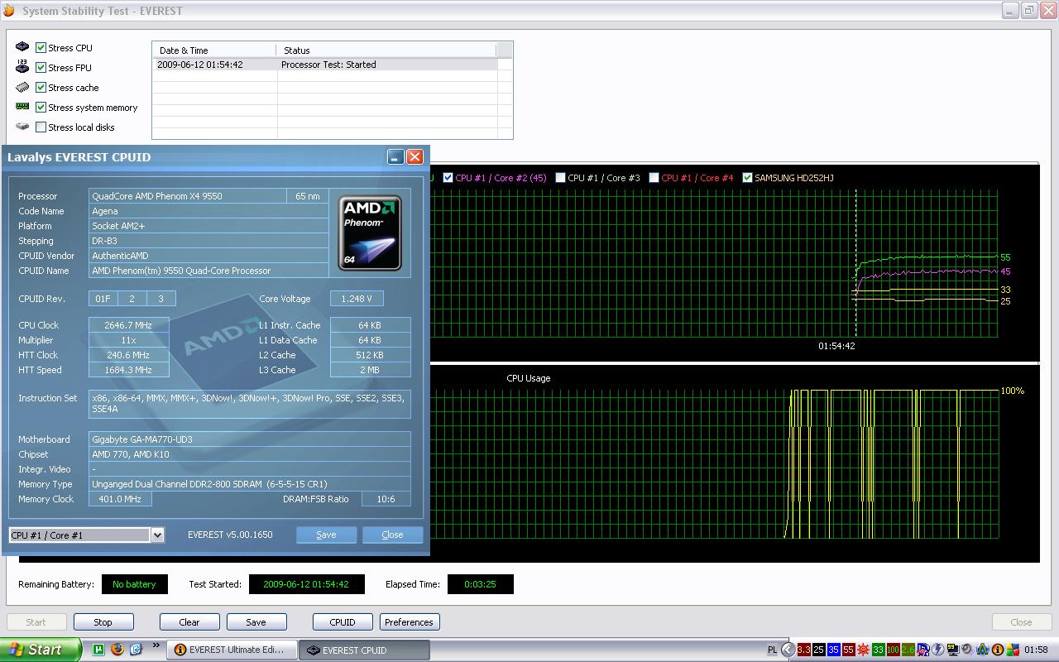Enable the Stress local disks checkbox

click(41, 127)
